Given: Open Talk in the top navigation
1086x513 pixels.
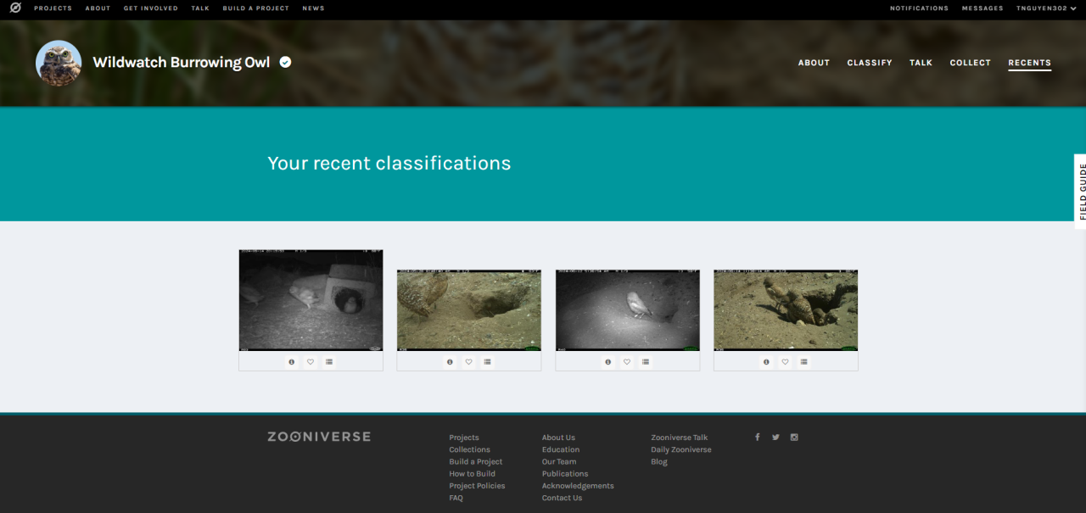Looking at the screenshot, I should [x=200, y=8].
